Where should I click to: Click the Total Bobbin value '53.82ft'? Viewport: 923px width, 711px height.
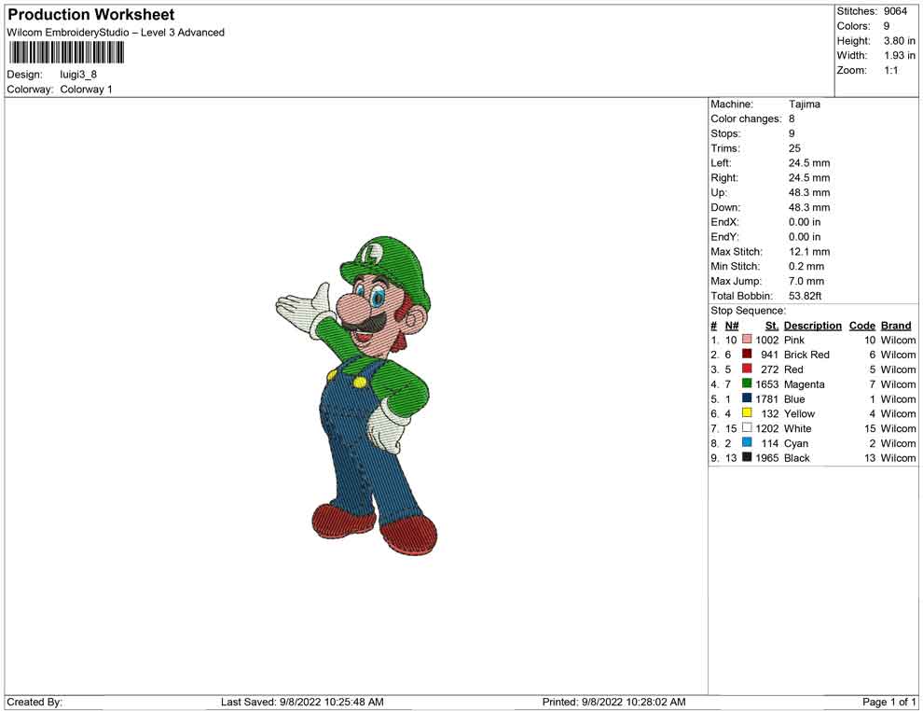(x=805, y=296)
